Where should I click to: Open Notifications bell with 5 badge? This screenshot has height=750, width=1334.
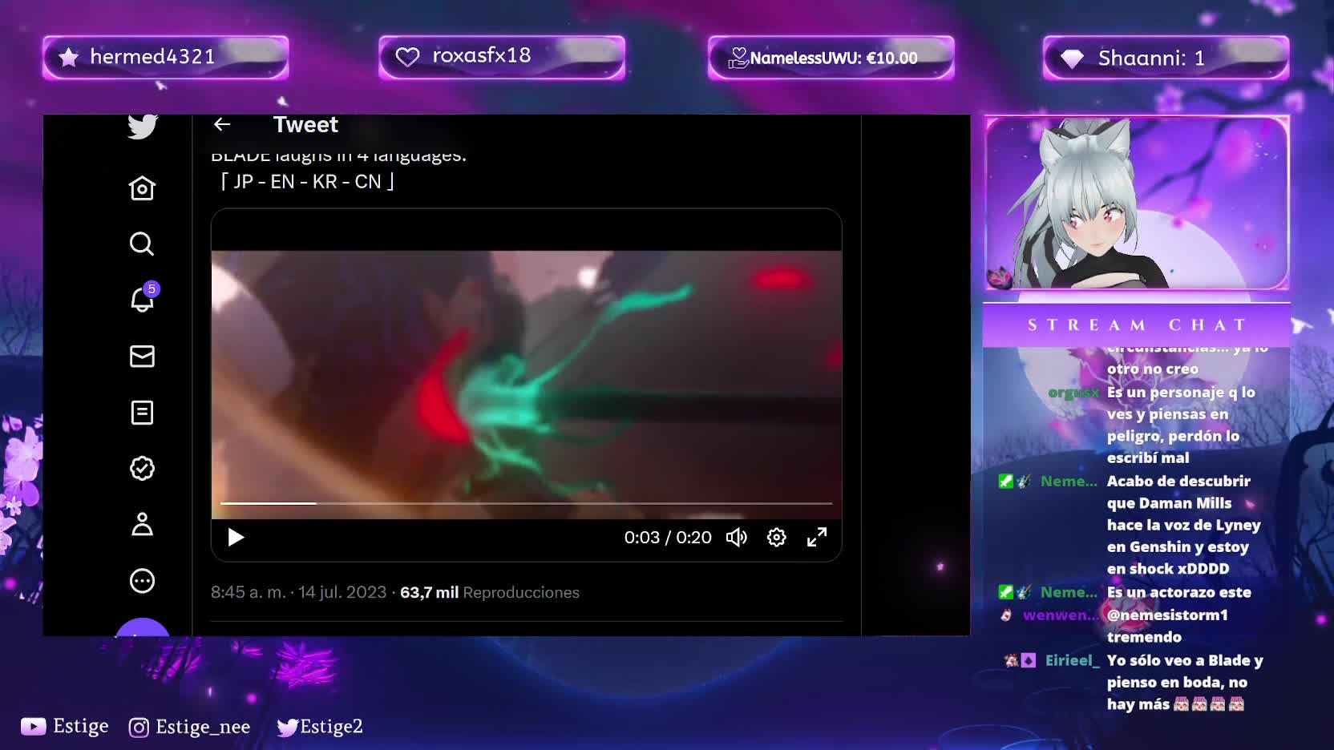coord(144,297)
